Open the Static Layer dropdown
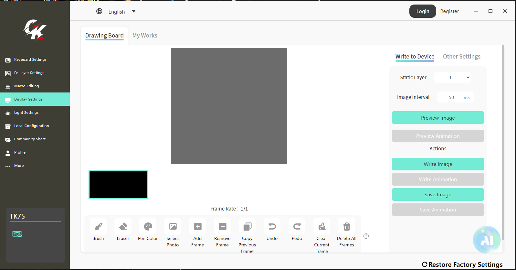516x270 pixels. pyautogui.click(x=452, y=78)
